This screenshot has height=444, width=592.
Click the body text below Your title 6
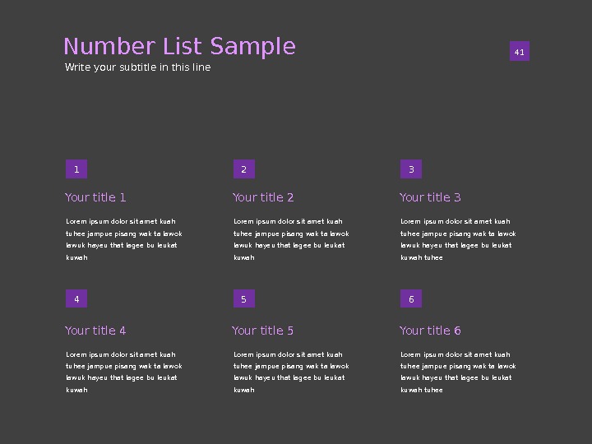click(x=458, y=372)
